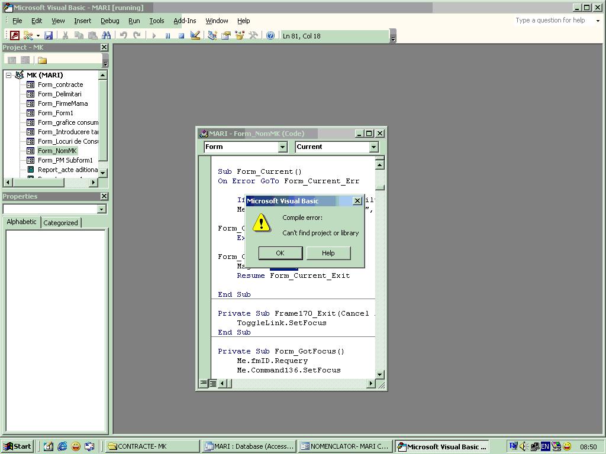Close the Compile error dialog with X

point(357,201)
